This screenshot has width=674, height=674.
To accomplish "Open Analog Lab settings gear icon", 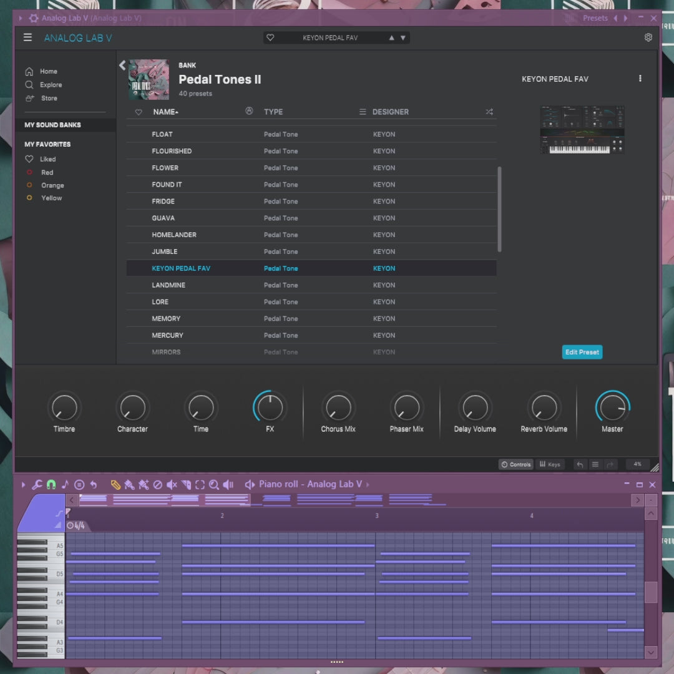I will (x=648, y=37).
